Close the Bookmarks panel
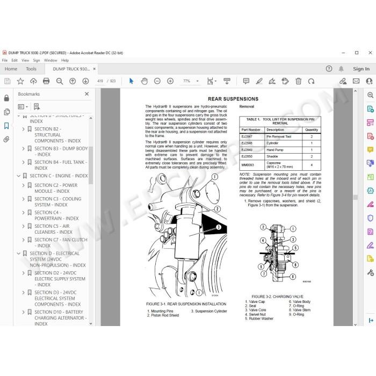This screenshot has width=376, height=376. [87, 94]
